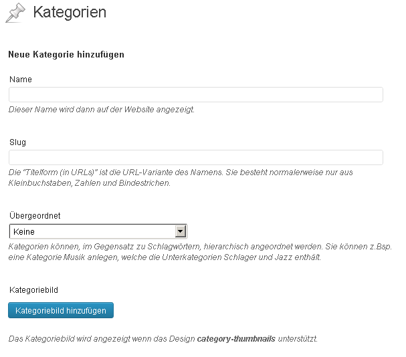Click the Kategoriebild label

[33, 290]
